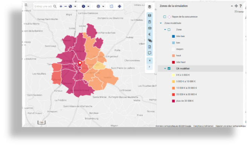Image resolution: width=247 pixels, height=147 pixels.
Task: Uncheck the CA modélisé checkbox
Action: 169,69
